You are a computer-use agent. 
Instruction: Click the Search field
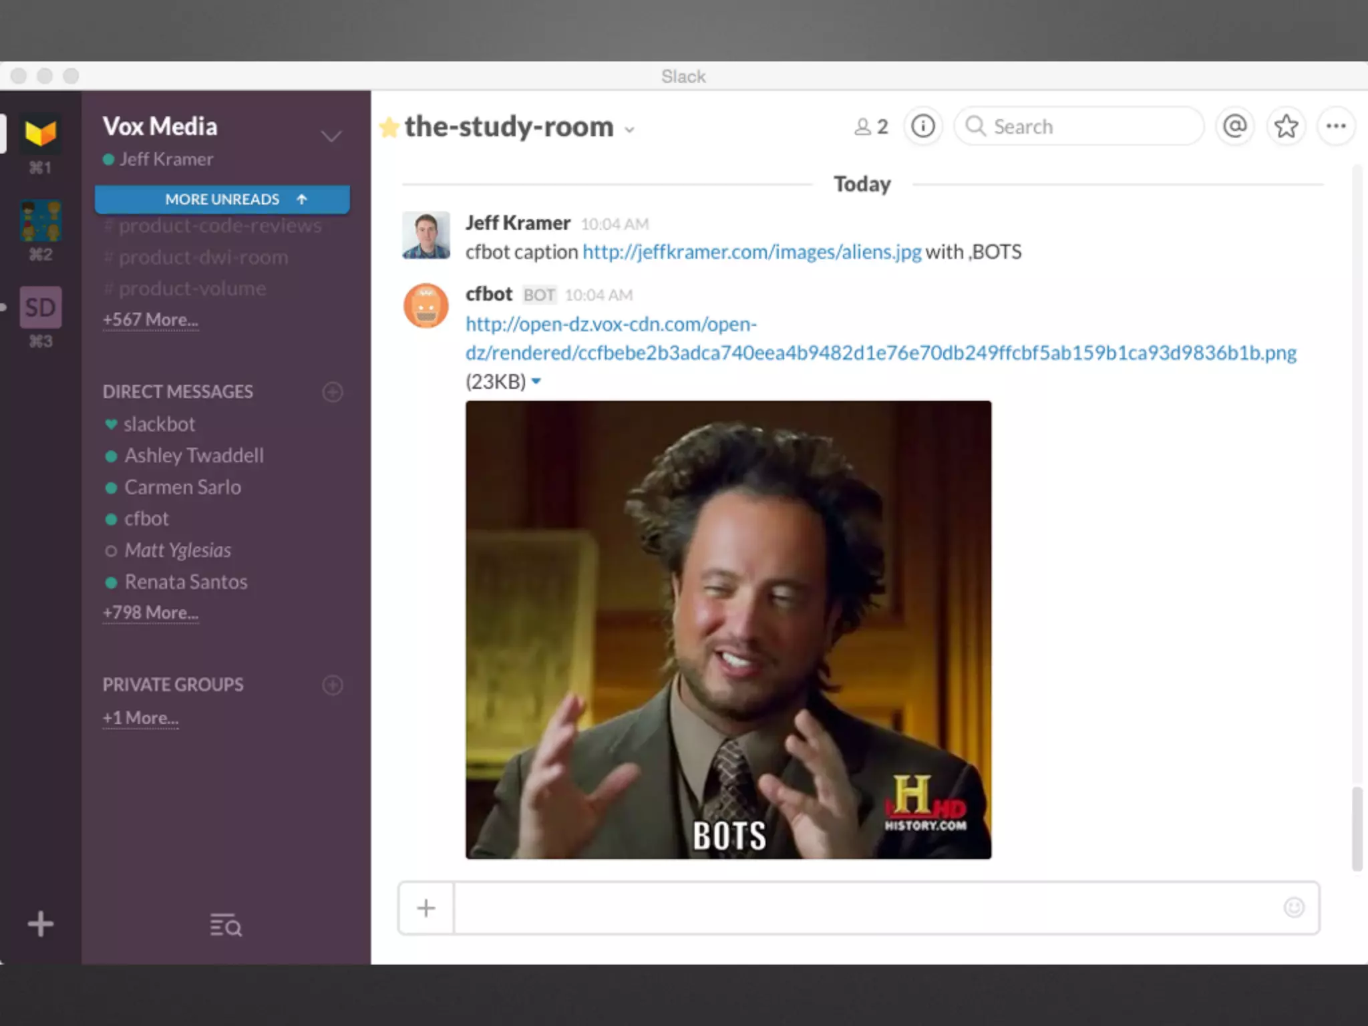(1079, 126)
